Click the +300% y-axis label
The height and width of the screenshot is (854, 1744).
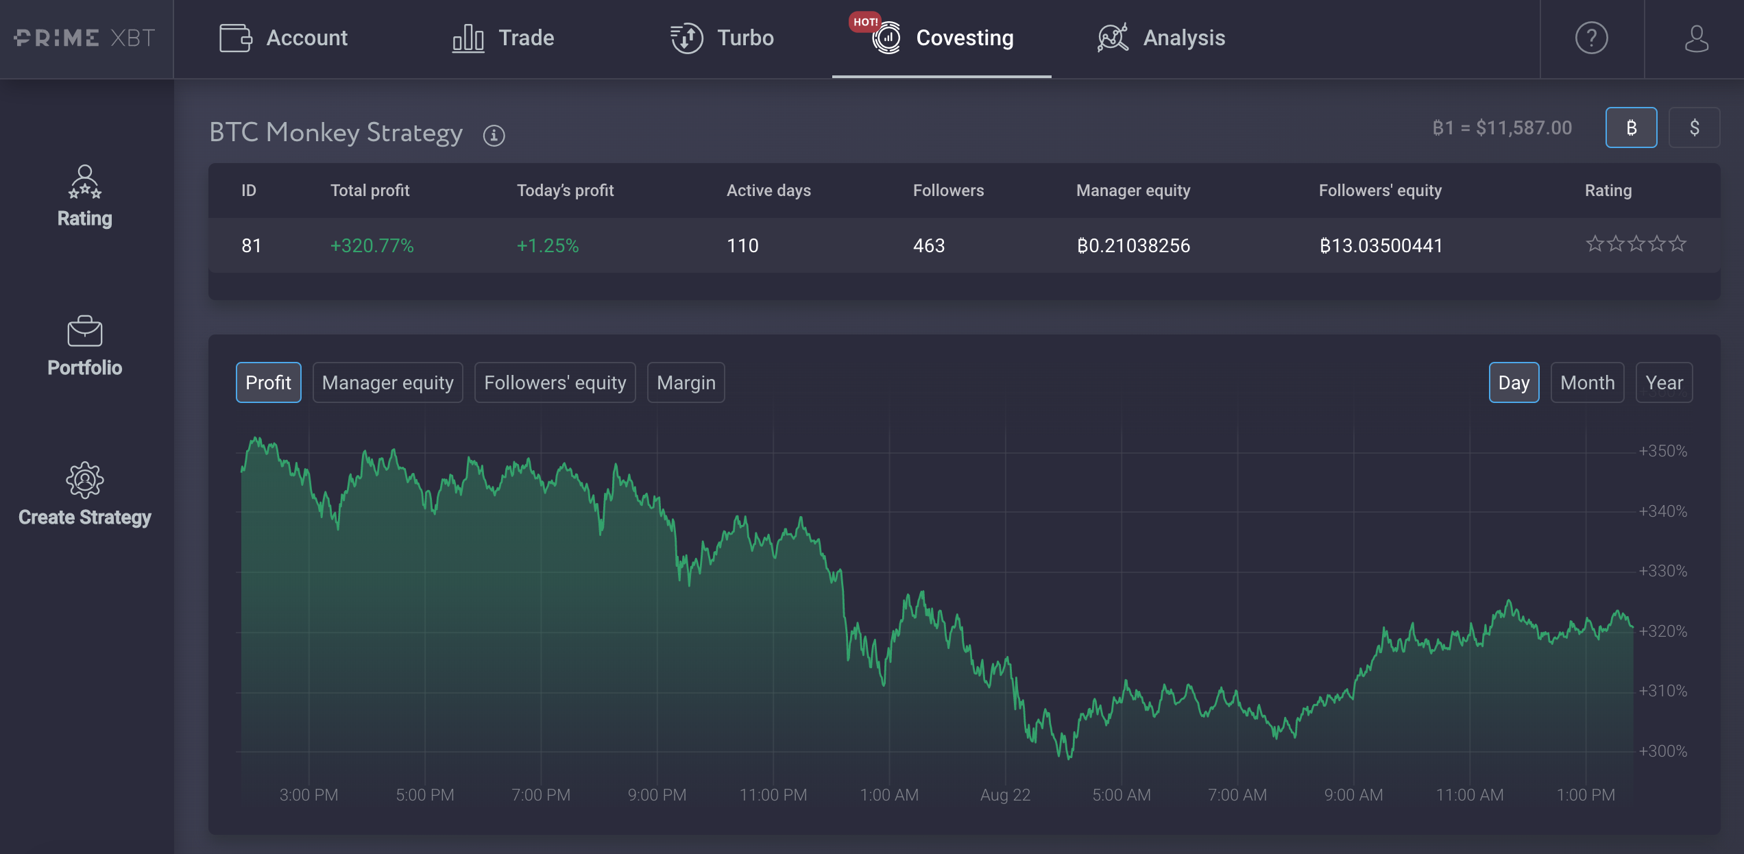click(x=1662, y=751)
